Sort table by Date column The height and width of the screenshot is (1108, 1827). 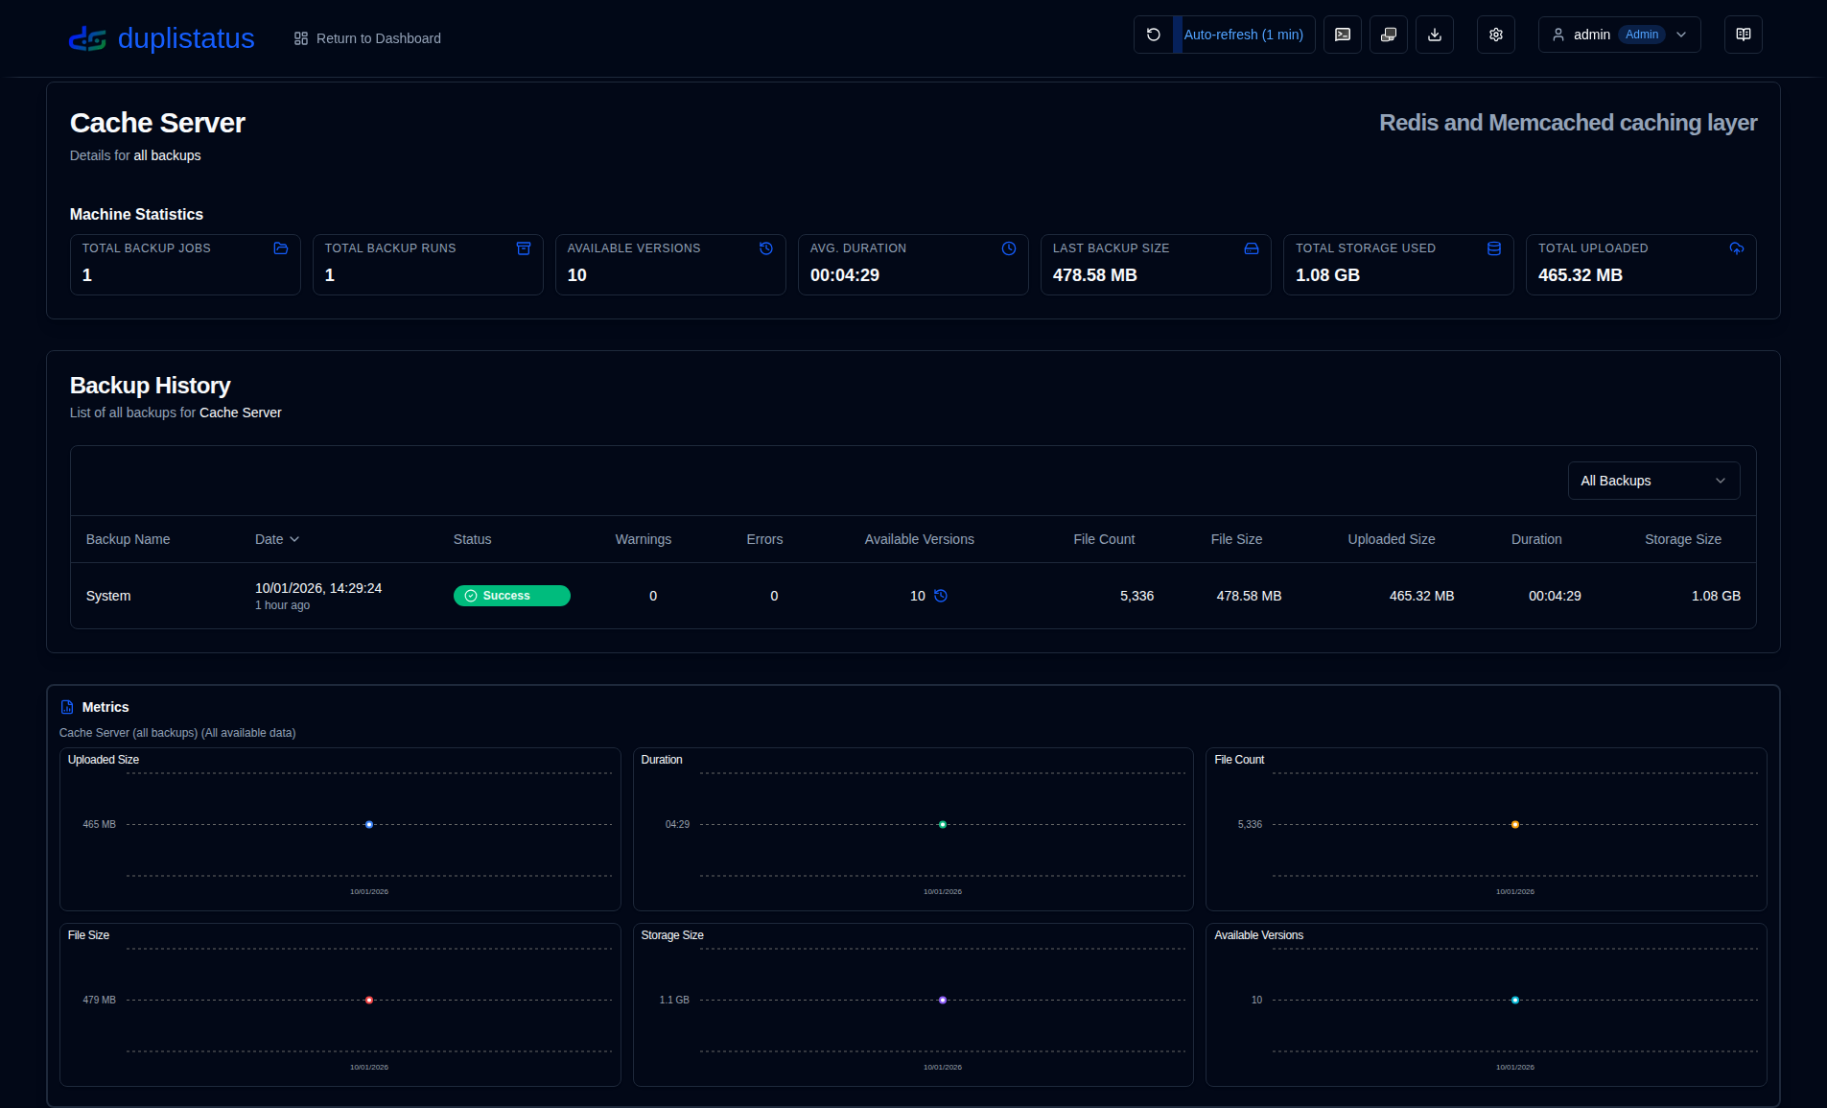[276, 539]
